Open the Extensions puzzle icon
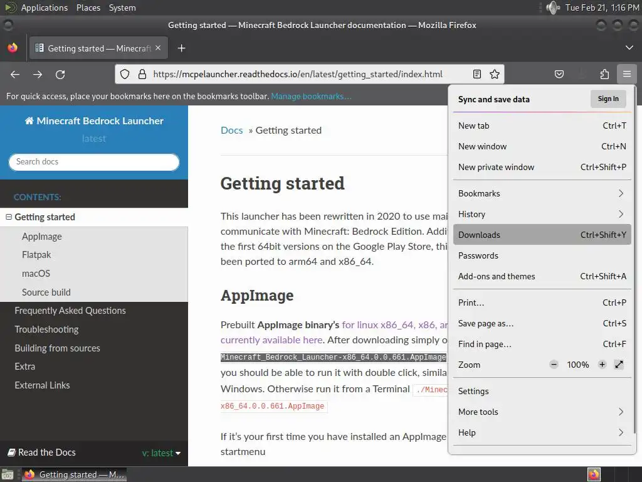This screenshot has height=482, width=642. (x=604, y=74)
